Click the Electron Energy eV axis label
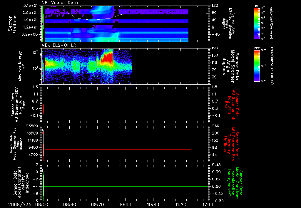301x208 pixels. [21, 66]
